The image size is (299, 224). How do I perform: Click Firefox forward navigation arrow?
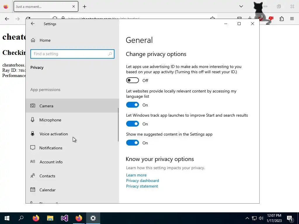(18, 19)
